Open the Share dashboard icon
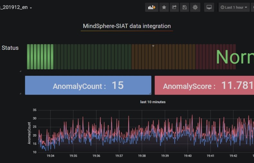Viewport: 254px width, 163px height. click(x=174, y=7)
